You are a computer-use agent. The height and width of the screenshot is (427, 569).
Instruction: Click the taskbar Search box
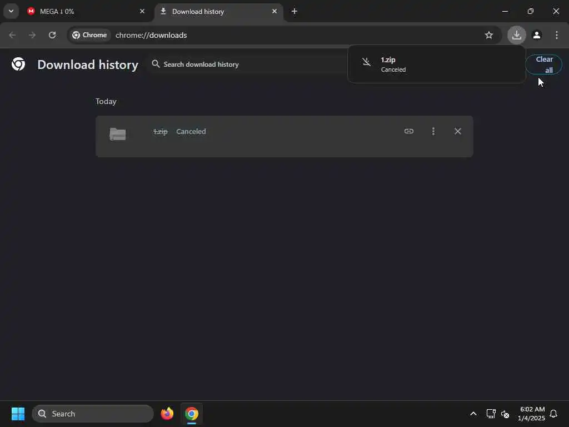tap(93, 414)
